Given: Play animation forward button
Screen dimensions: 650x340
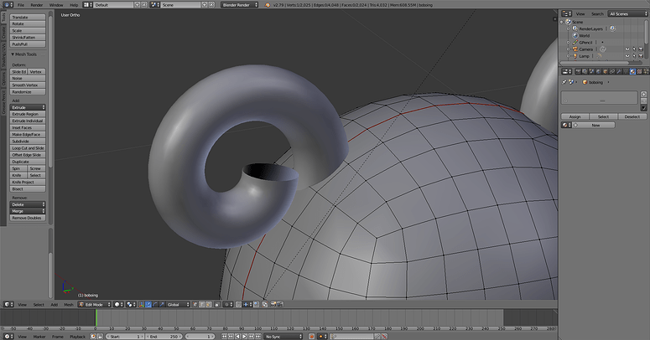Looking at the screenshot, I should coord(245,337).
